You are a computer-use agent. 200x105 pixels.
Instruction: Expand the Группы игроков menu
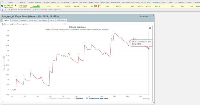54,10
